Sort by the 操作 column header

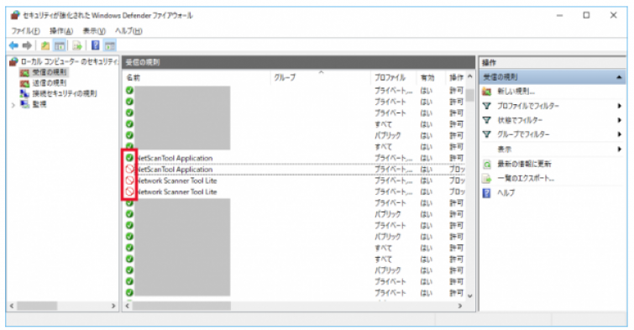pyautogui.click(x=456, y=77)
